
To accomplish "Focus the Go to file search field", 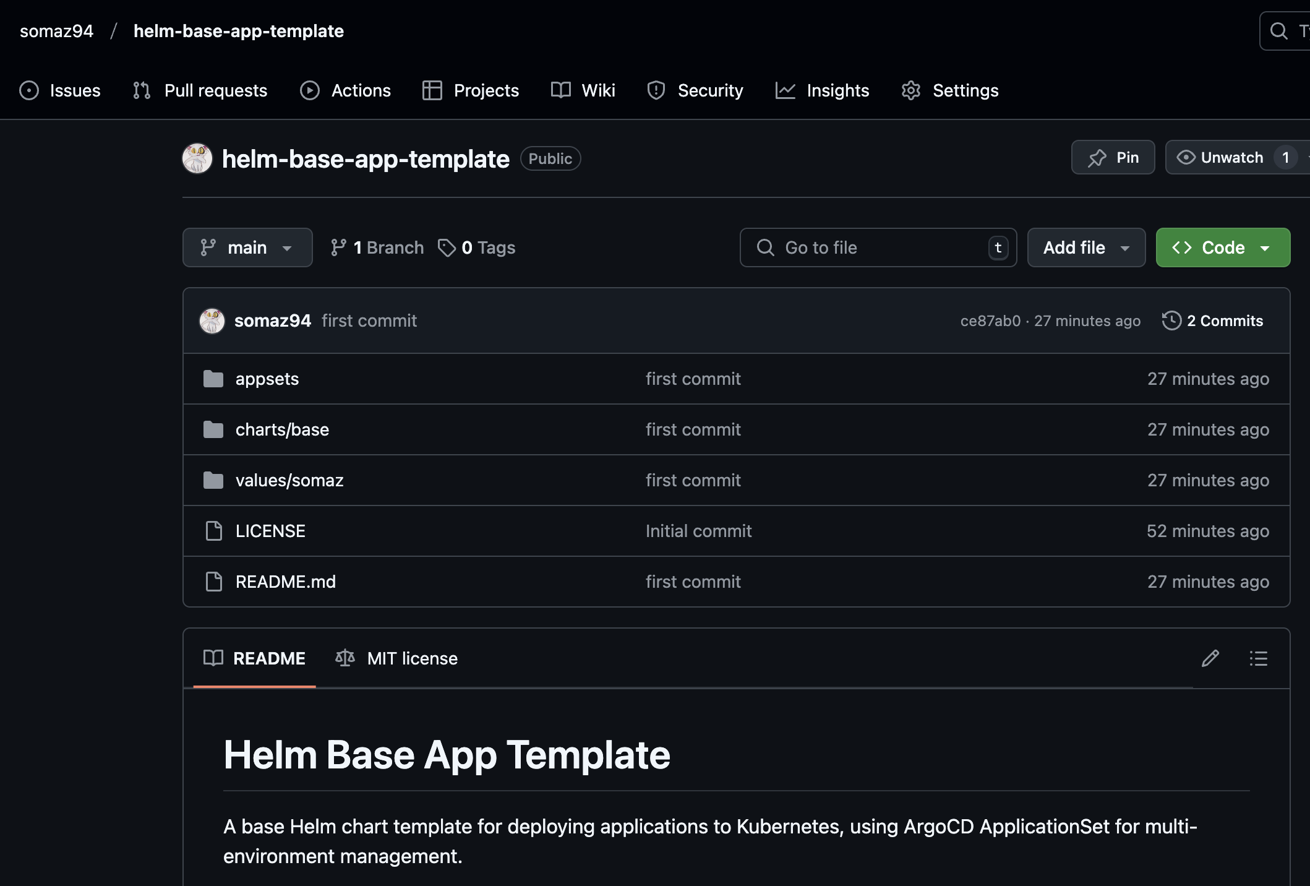I will coord(877,247).
